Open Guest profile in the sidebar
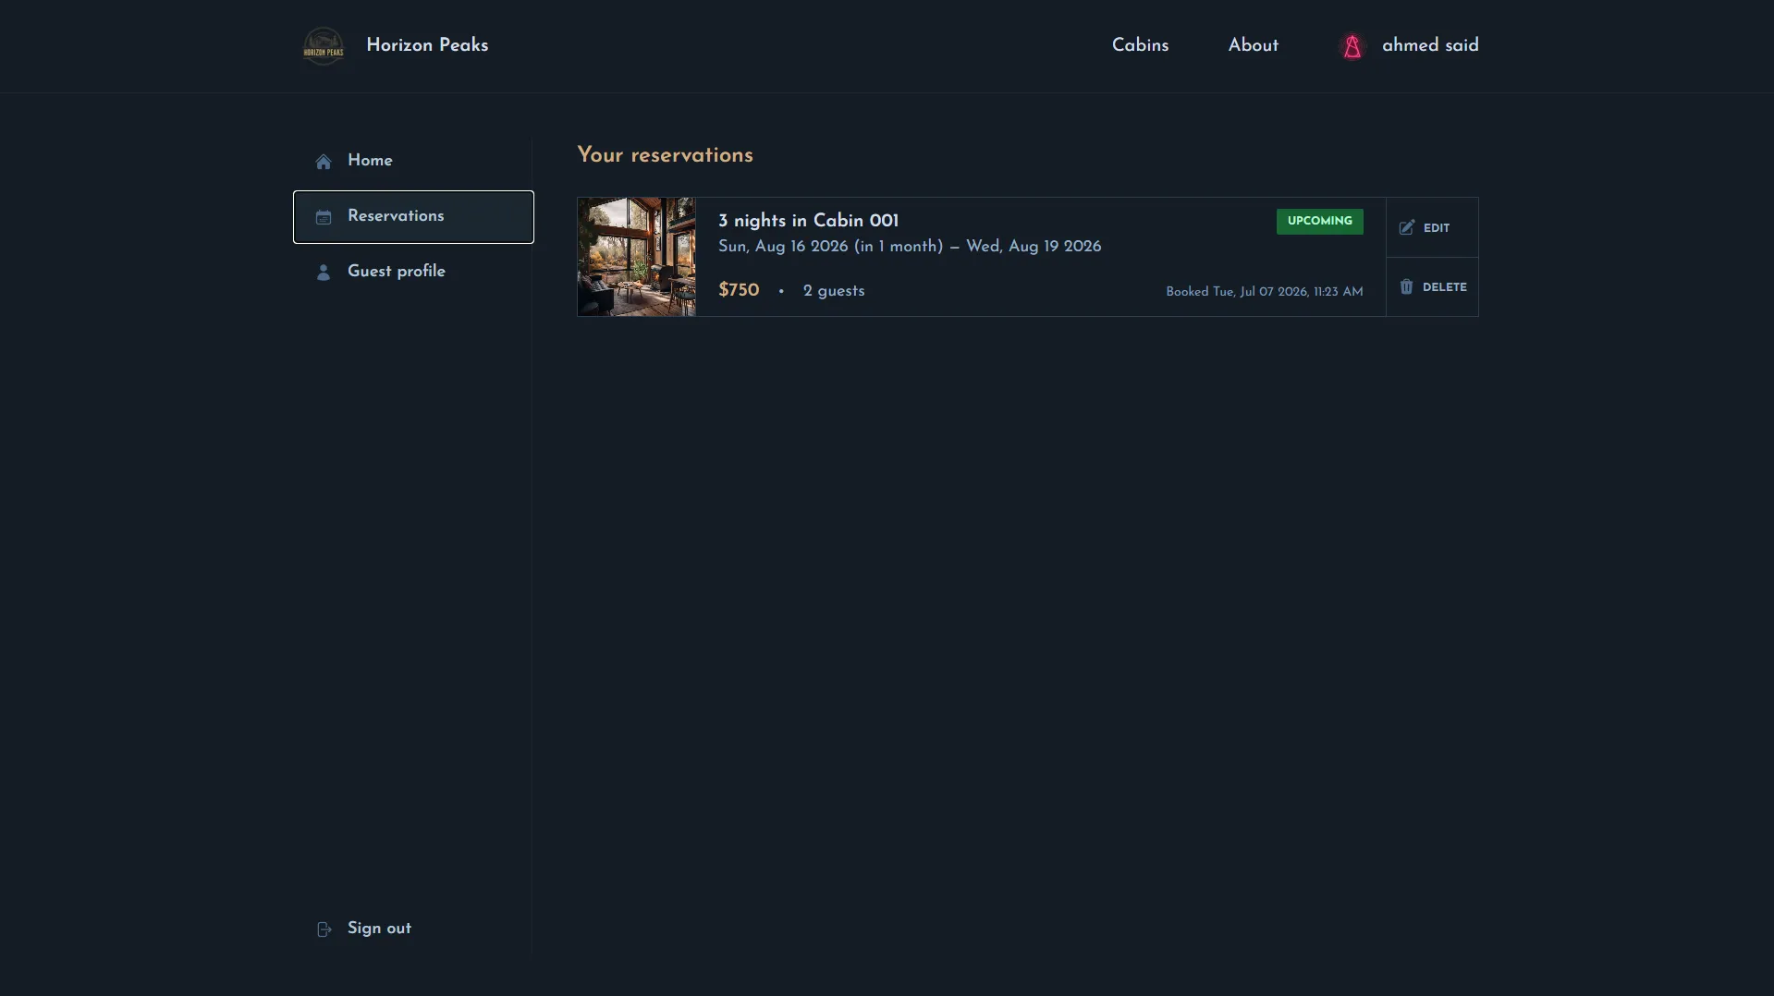Viewport: 1774px width, 996px height. coord(413,272)
